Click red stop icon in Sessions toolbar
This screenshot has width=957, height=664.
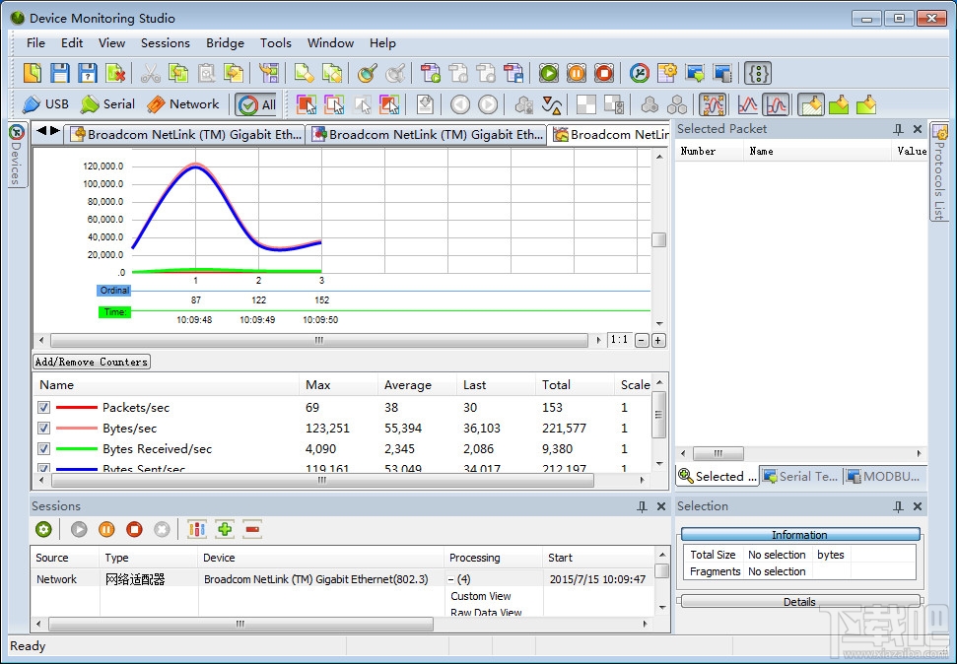(x=134, y=529)
